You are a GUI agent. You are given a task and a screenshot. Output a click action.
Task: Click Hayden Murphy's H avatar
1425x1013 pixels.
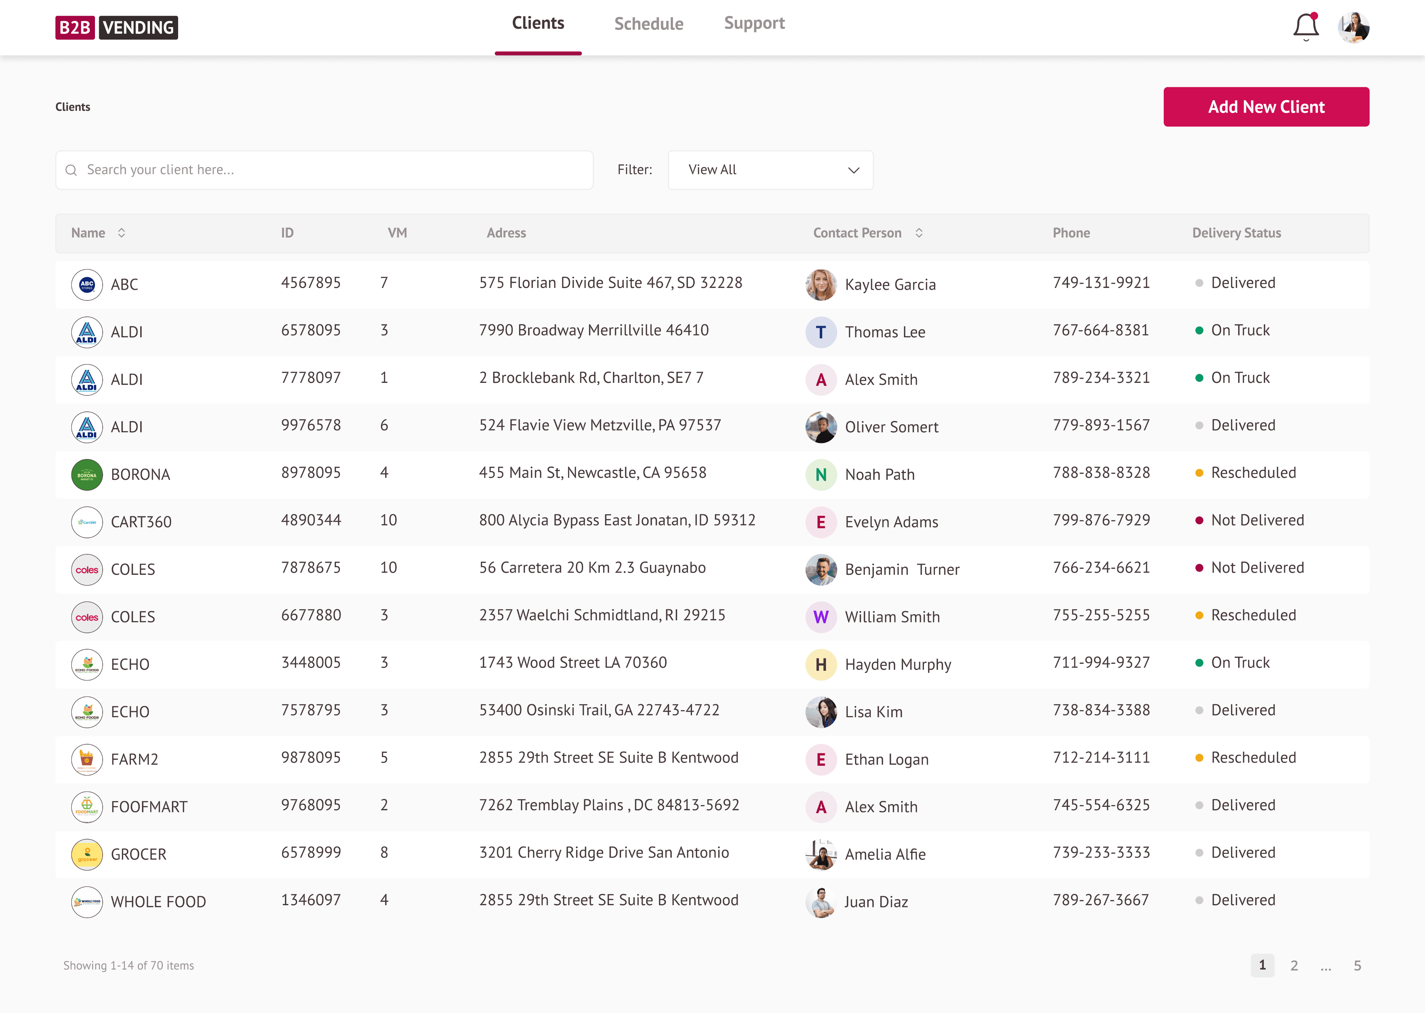point(821,664)
